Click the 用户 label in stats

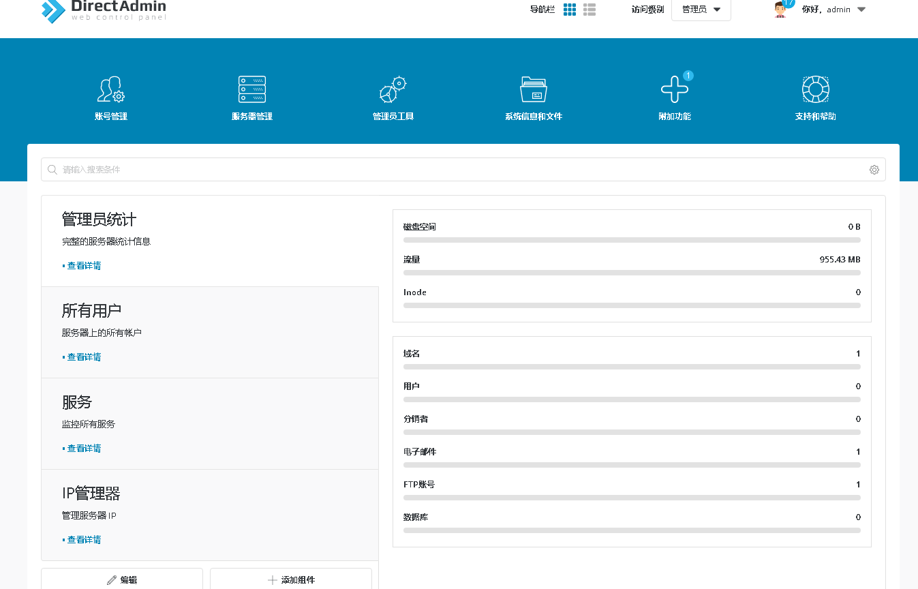[411, 387]
